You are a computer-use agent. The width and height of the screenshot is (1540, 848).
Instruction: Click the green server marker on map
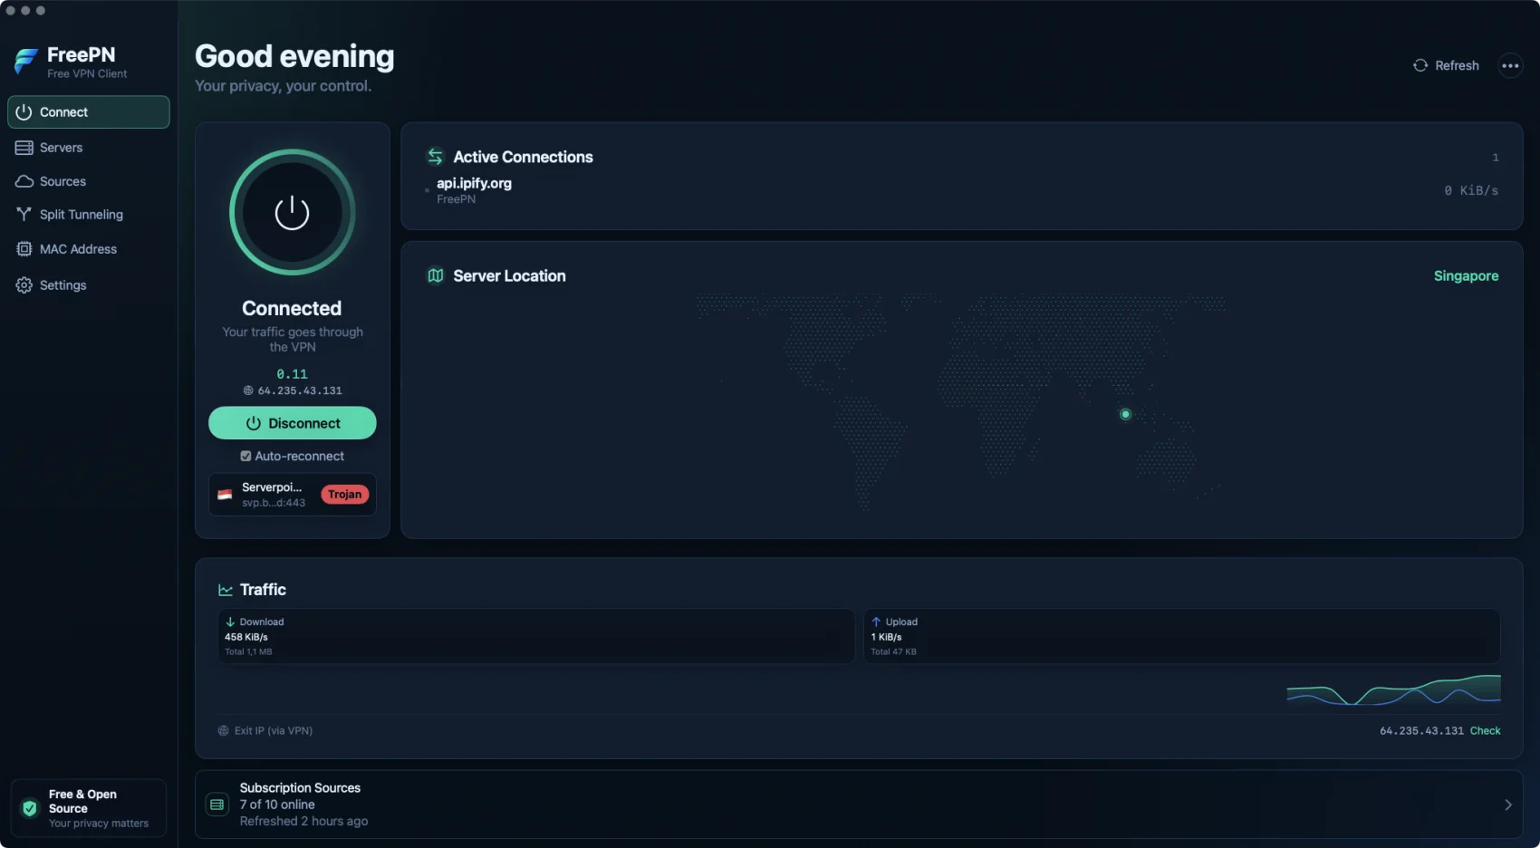coord(1125,414)
